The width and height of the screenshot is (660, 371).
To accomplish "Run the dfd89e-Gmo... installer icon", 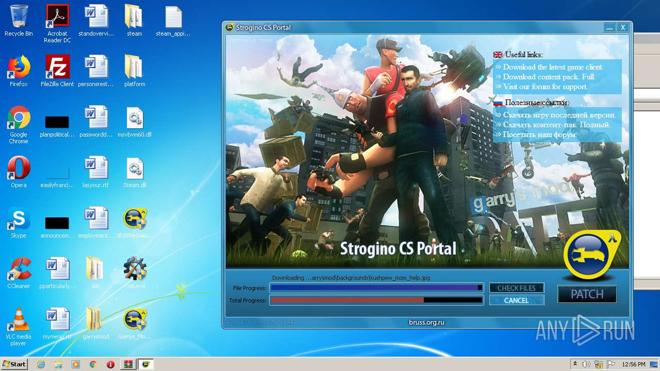I will pos(135,223).
